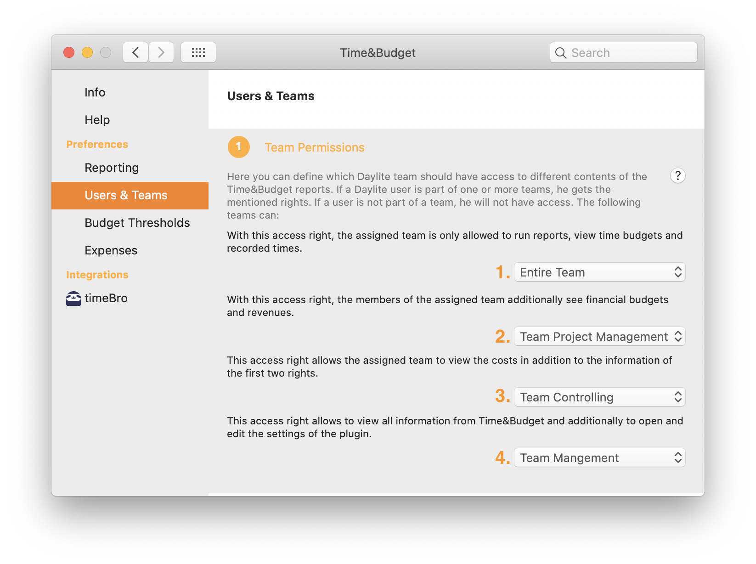Select the Users & Teams sidebar item
The height and width of the screenshot is (564, 756).
(x=130, y=195)
